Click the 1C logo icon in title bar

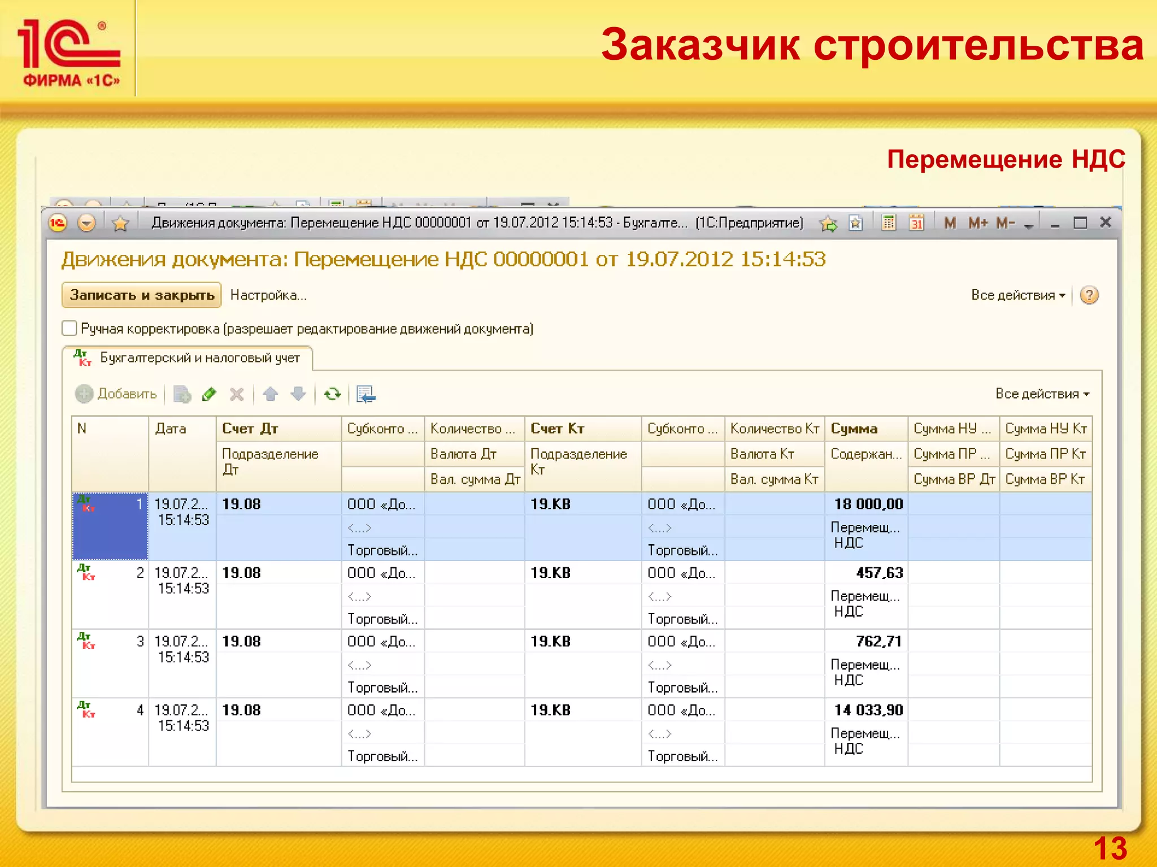click(58, 223)
